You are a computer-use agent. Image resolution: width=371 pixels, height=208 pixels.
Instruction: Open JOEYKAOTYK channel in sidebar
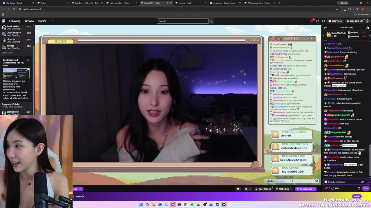[x=16, y=34]
